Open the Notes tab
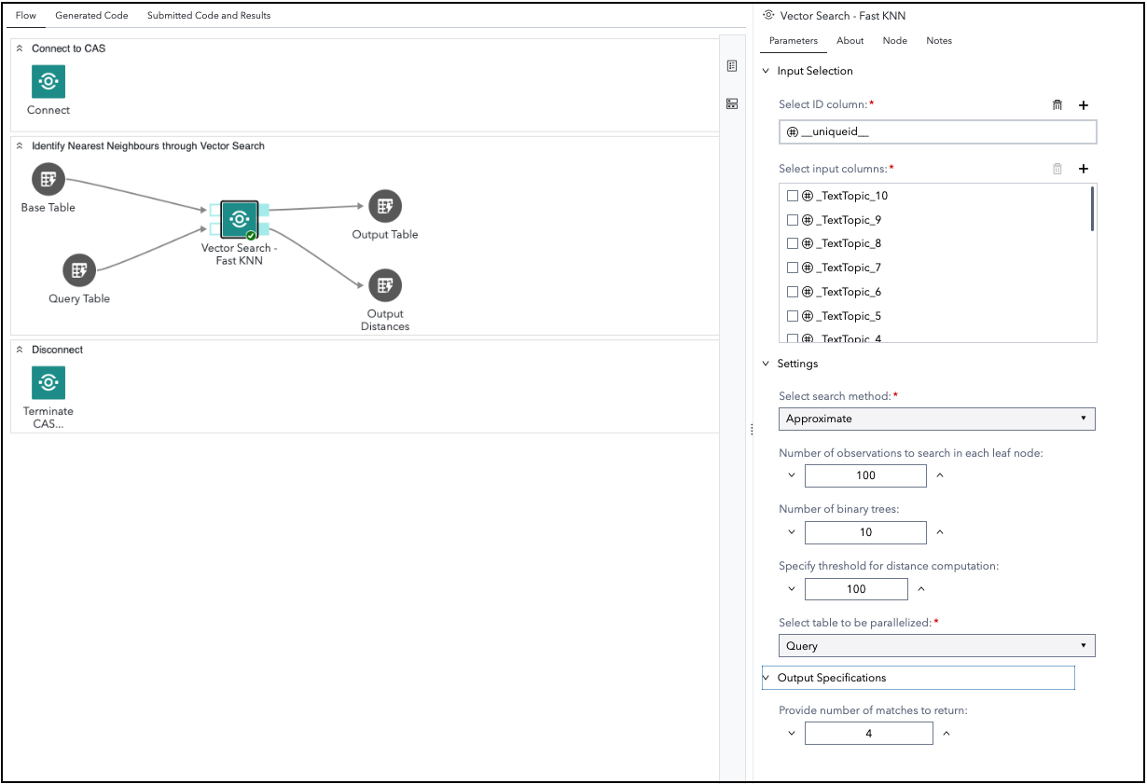 pyautogui.click(x=939, y=40)
